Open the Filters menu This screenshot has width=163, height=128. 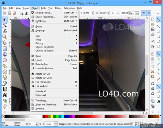tap(58, 8)
